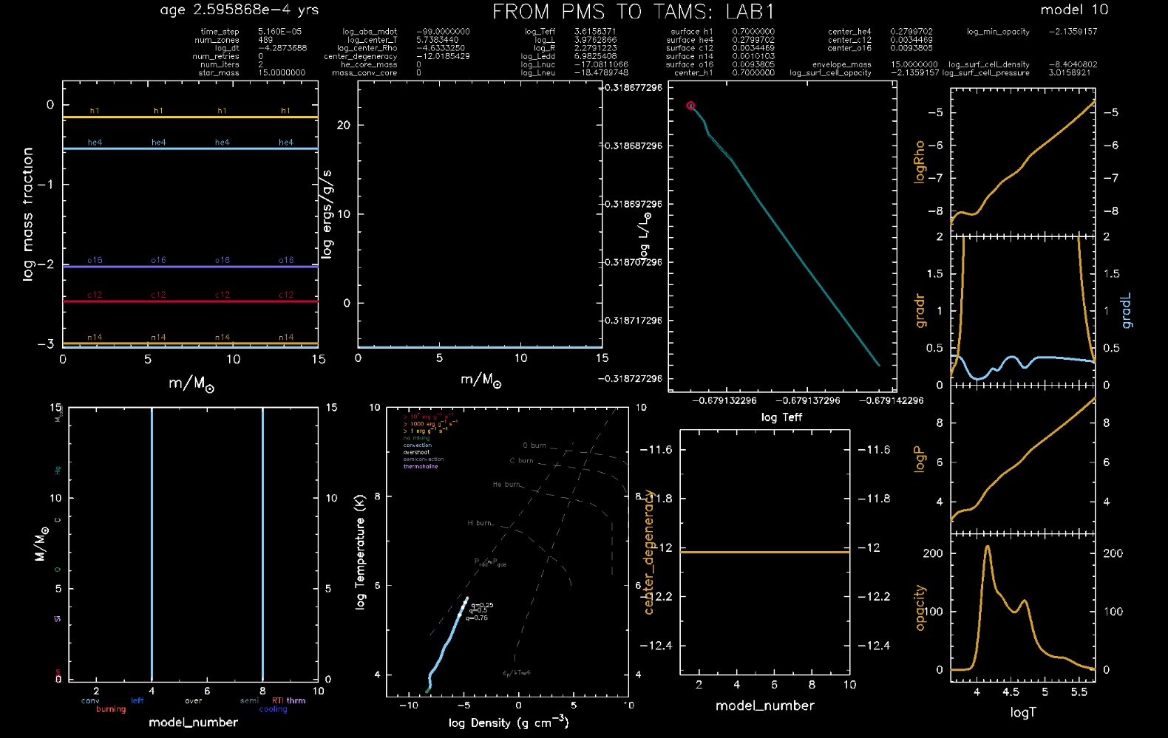
Task: Select the log_abs_mdot value -99.0000000
Action: tap(443, 32)
